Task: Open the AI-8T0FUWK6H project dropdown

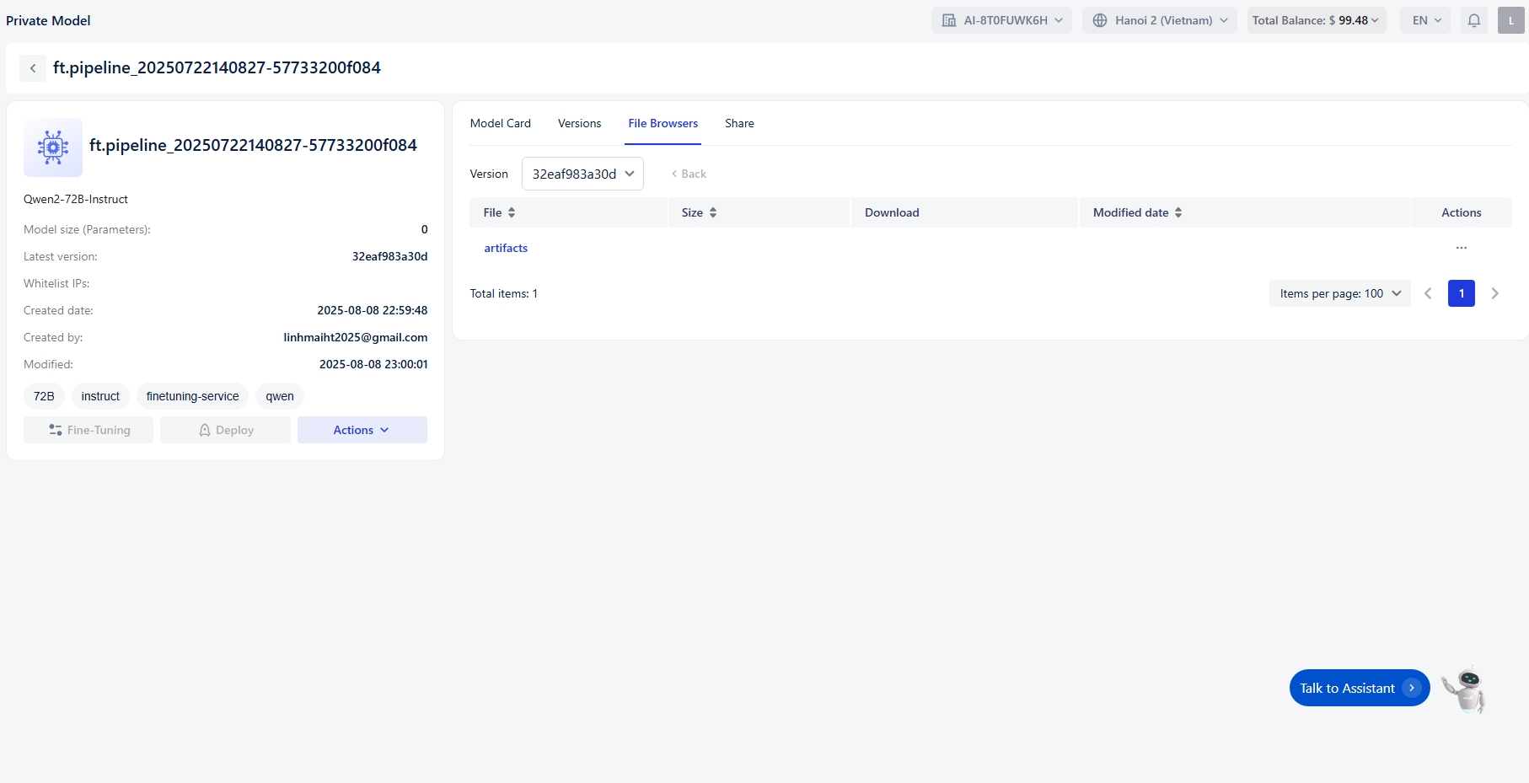Action: click(x=1001, y=20)
